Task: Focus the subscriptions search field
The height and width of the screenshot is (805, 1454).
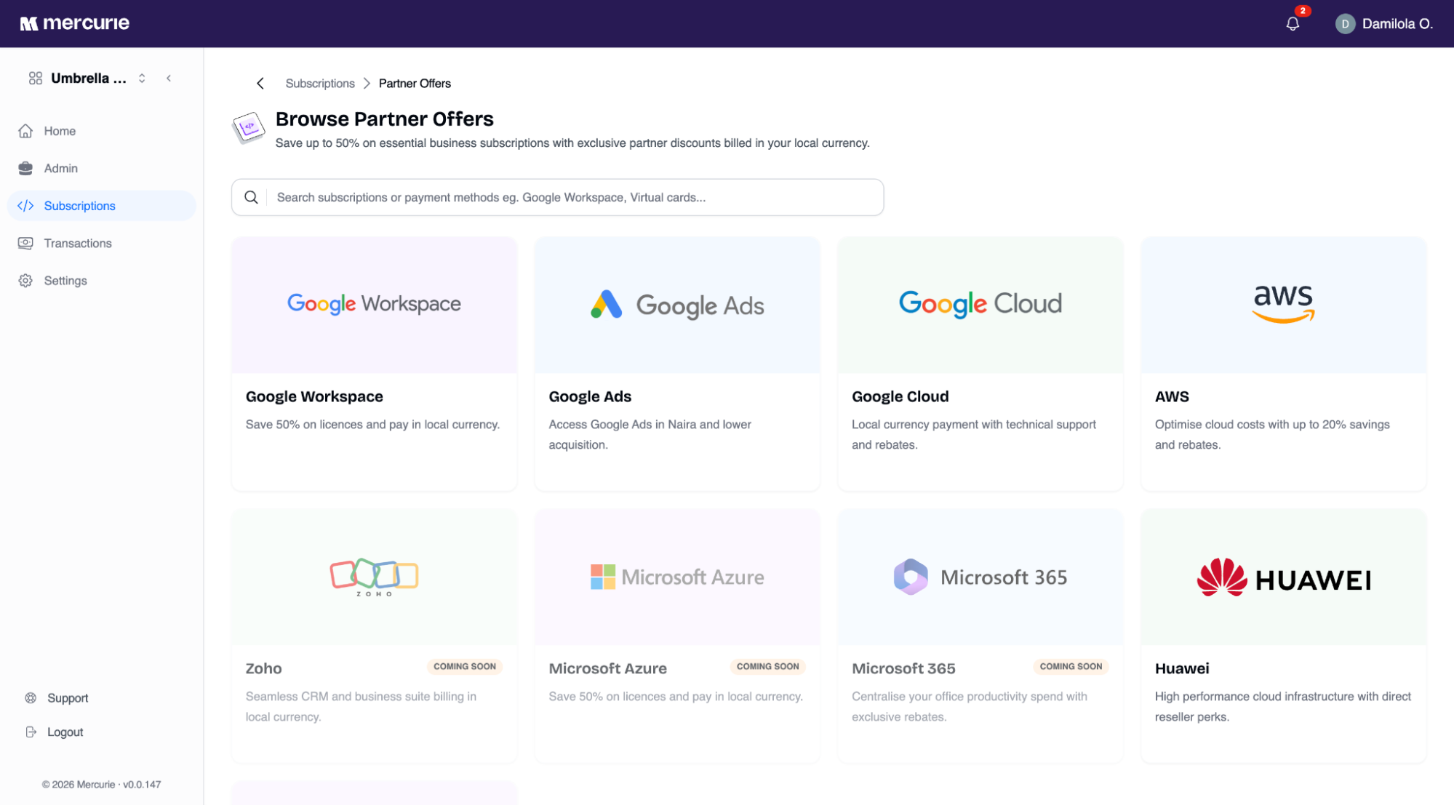Action: point(557,197)
